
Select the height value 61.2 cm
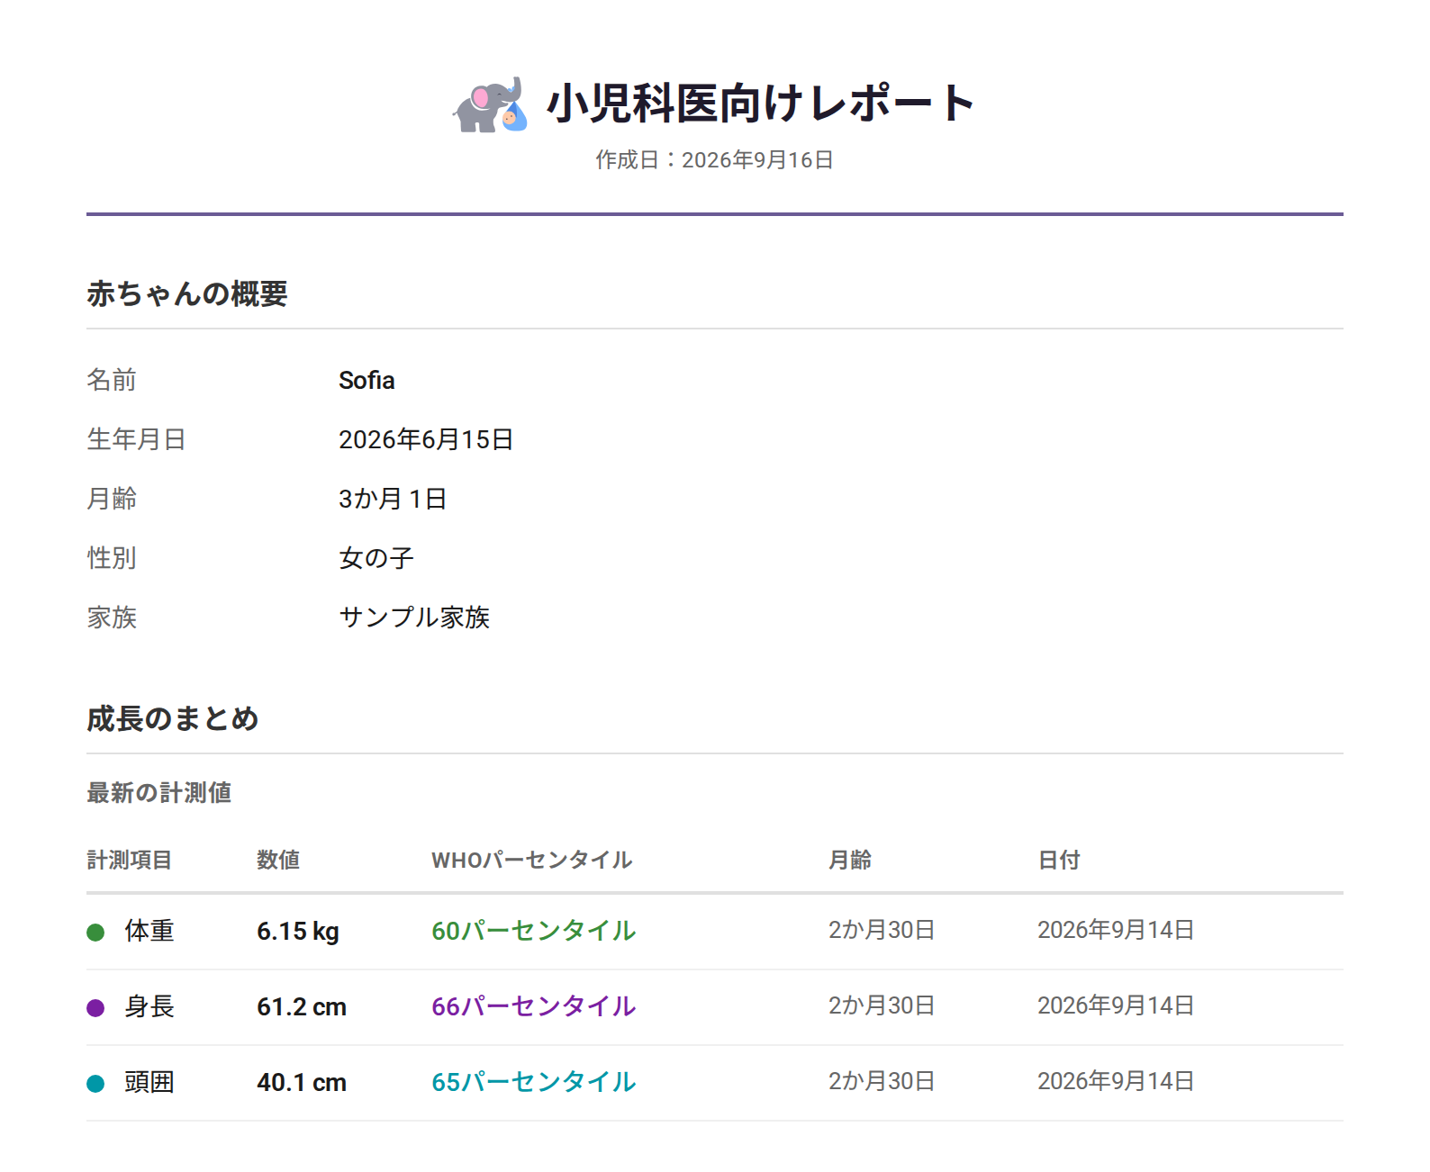(x=302, y=1006)
